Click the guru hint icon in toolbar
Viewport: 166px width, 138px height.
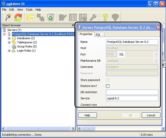click(x=115, y=18)
